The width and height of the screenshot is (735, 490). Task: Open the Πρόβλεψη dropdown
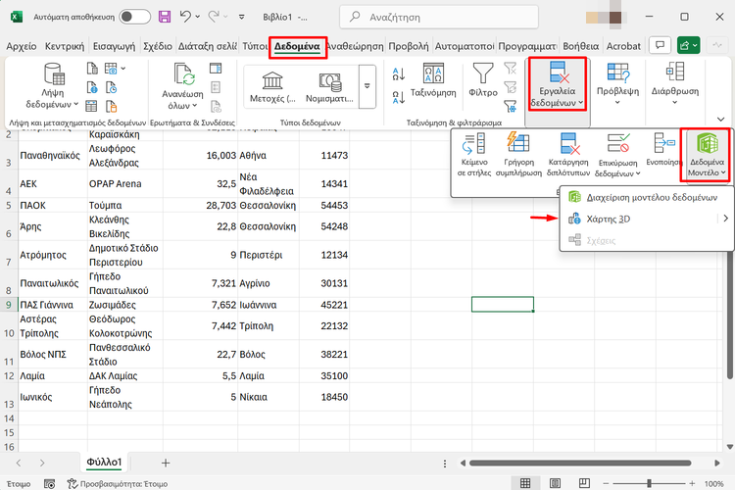617,84
